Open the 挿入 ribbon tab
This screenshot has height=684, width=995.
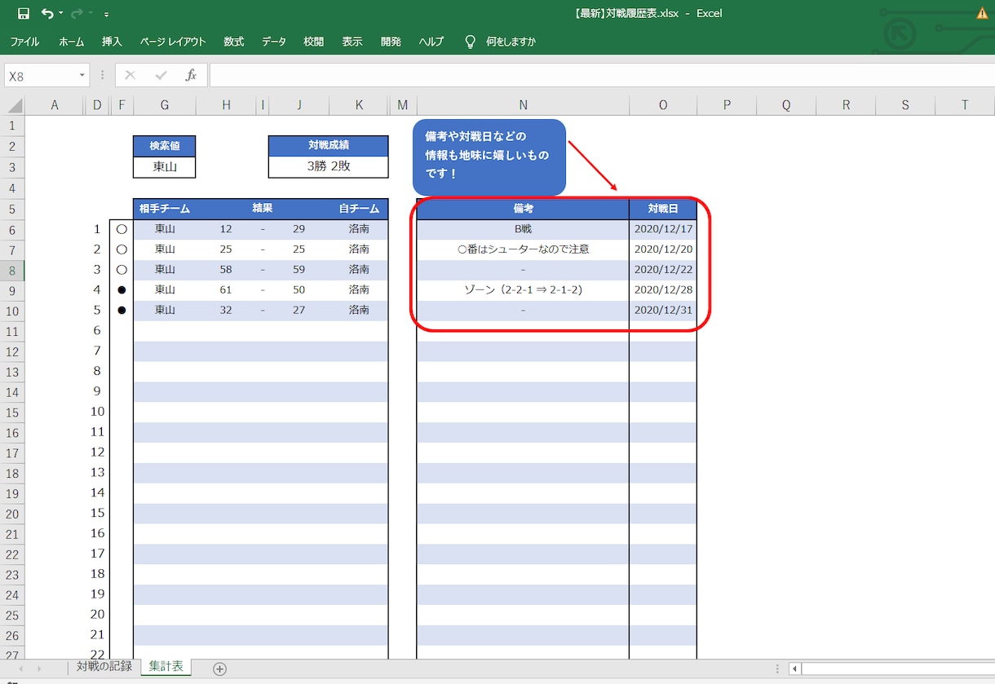click(x=112, y=42)
